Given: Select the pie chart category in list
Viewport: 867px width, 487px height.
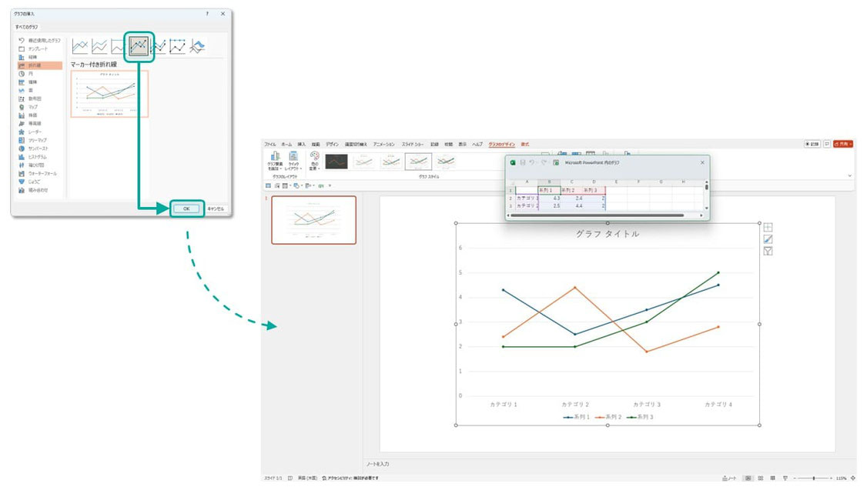Looking at the screenshot, I should tap(40, 74).
